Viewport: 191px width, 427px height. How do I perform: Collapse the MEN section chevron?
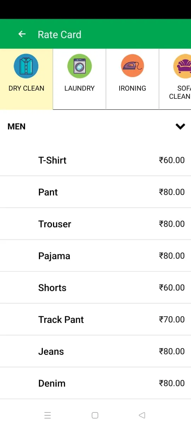(x=180, y=126)
